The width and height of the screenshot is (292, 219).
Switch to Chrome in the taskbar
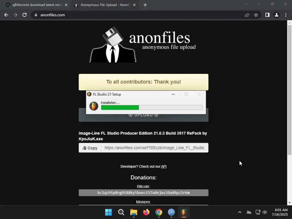(159, 212)
